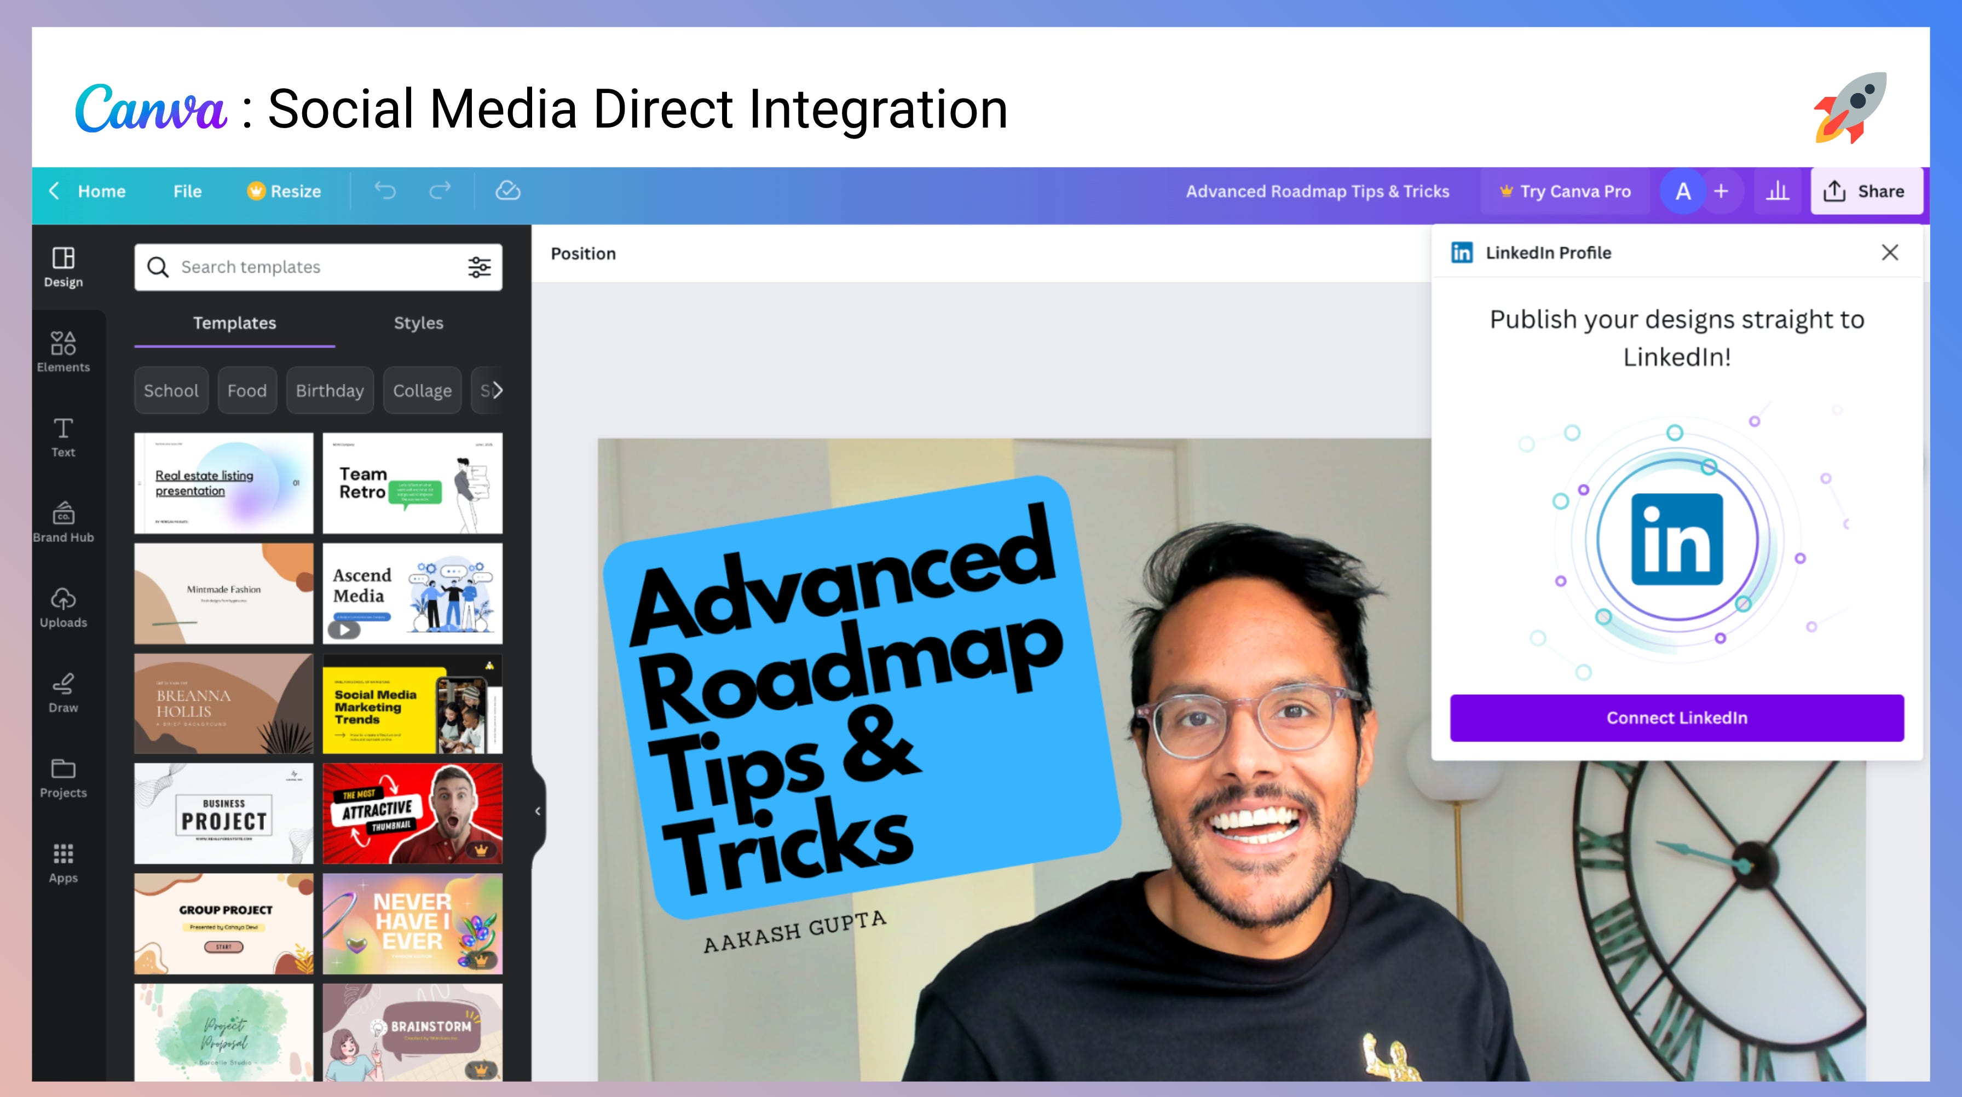Select the Food category chip
The image size is (1962, 1097).
pos(247,390)
